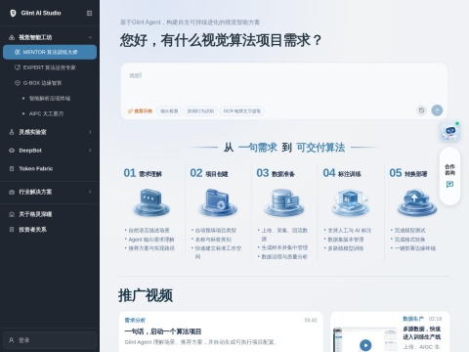The image size is (469, 352).
Task: Click the EXPERT item's icon
Action: (x=18, y=67)
